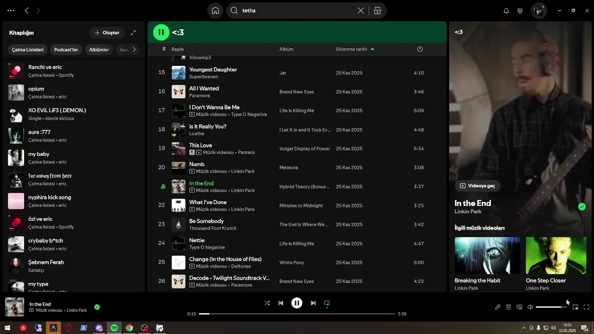Enter full screen mode icon

(x=586, y=307)
